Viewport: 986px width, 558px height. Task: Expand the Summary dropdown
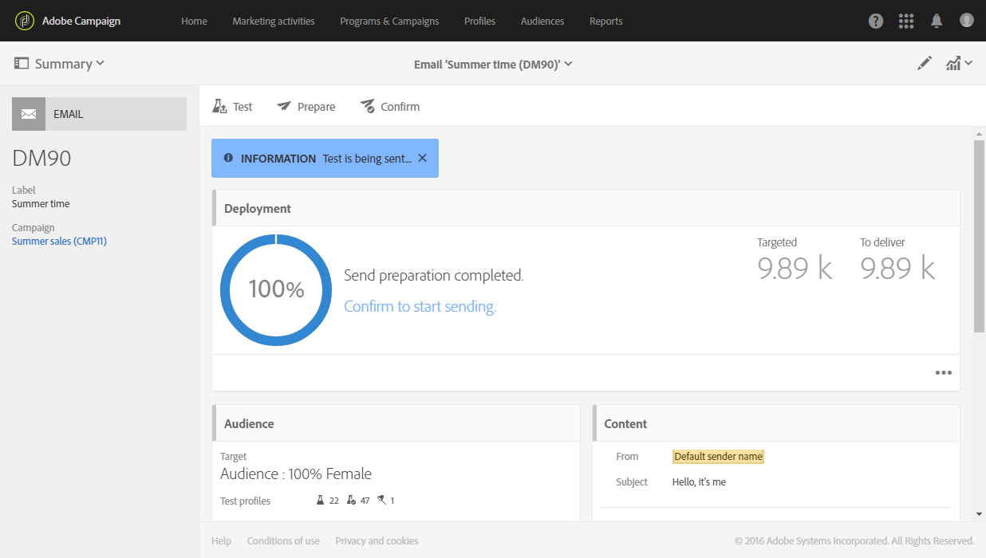pos(60,64)
